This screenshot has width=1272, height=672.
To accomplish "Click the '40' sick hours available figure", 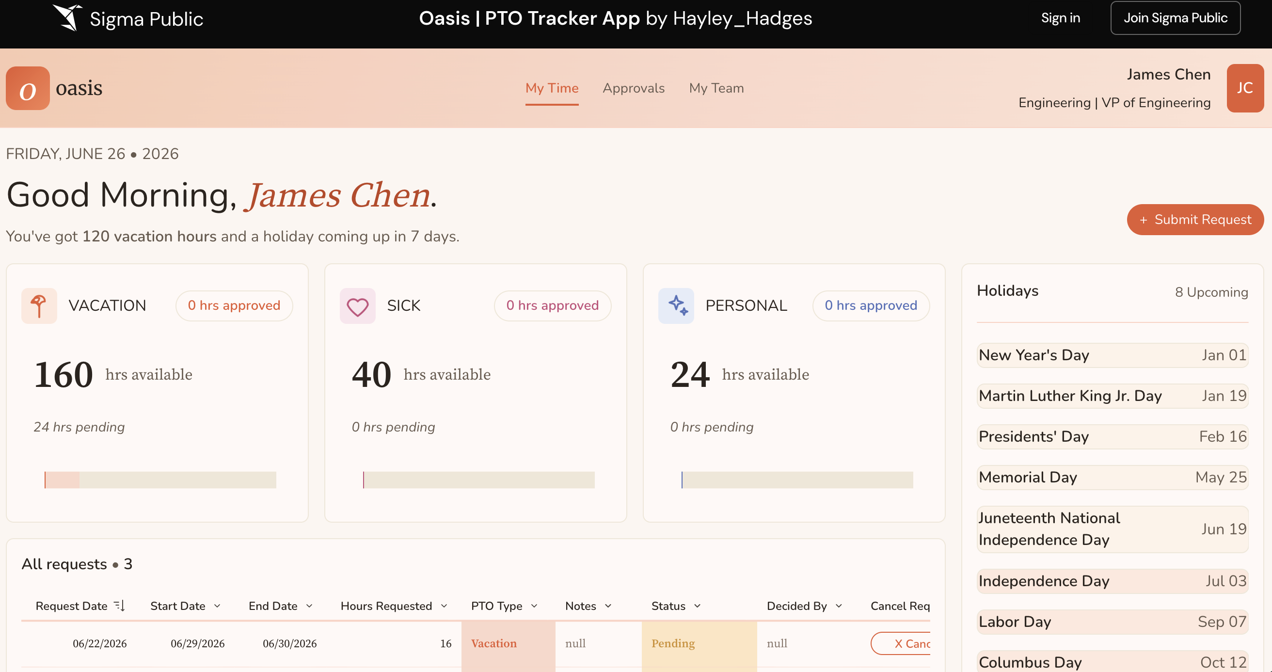I will pyautogui.click(x=371, y=375).
